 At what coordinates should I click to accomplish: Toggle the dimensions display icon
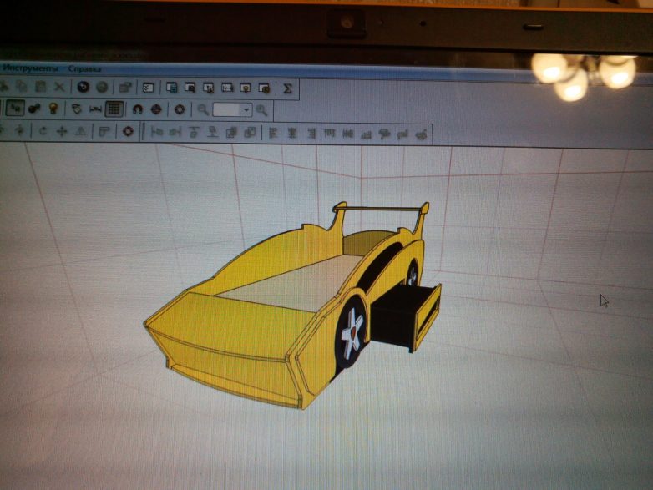[95, 109]
